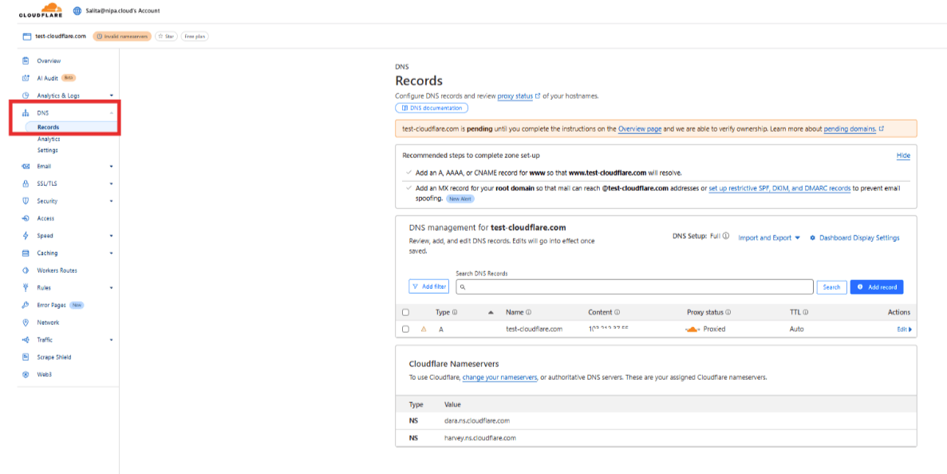Click the Traffic icon in sidebar
947x474 pixels.
[x=26, y=340]
